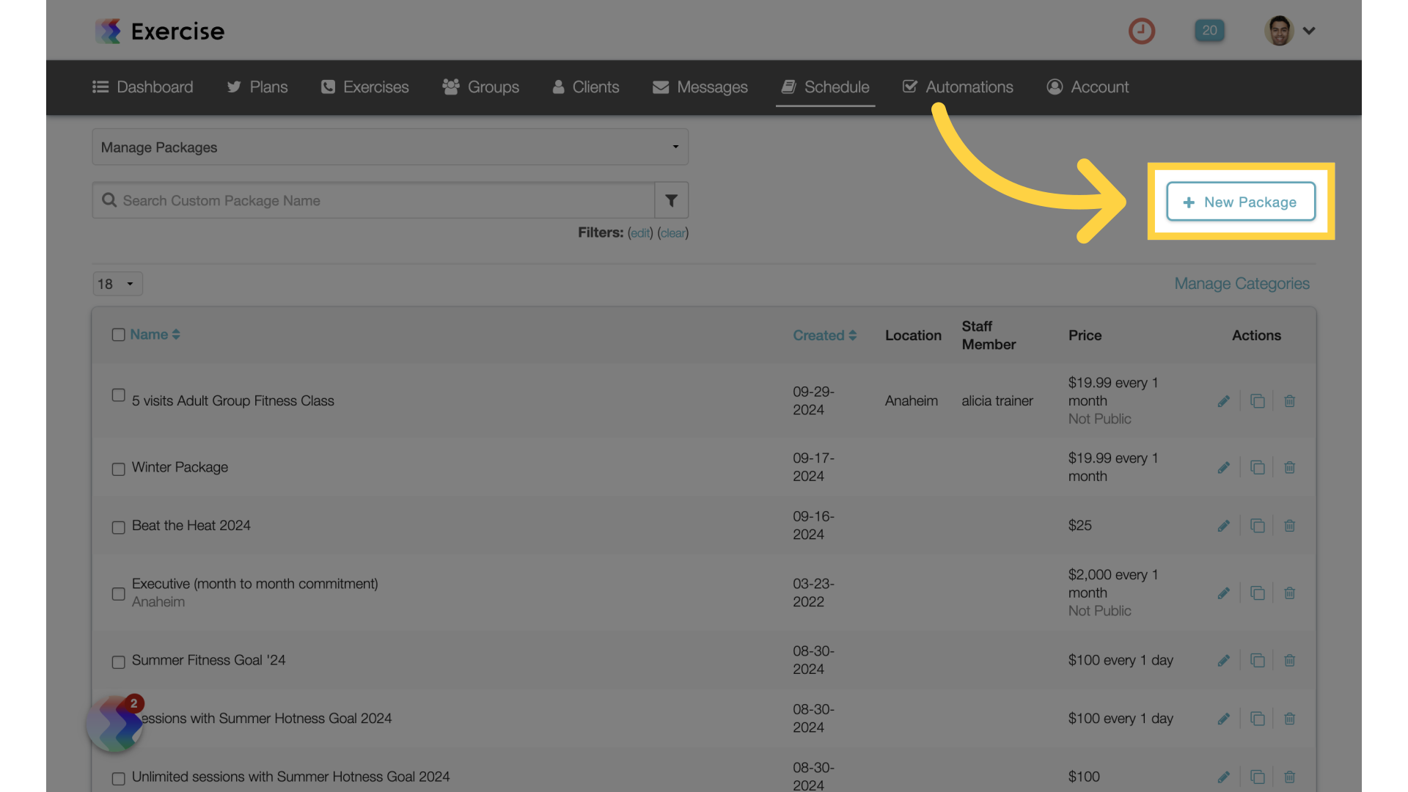Edit the 5 visits Adult Group Fitness Class package
The height and width of the screenshot is (792, 1408).
1223,401
